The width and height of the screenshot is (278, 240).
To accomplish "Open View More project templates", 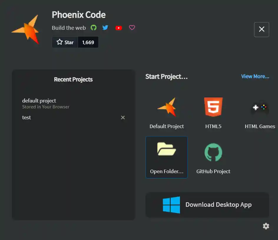I will pyautogui.click(x=255, y=76).
